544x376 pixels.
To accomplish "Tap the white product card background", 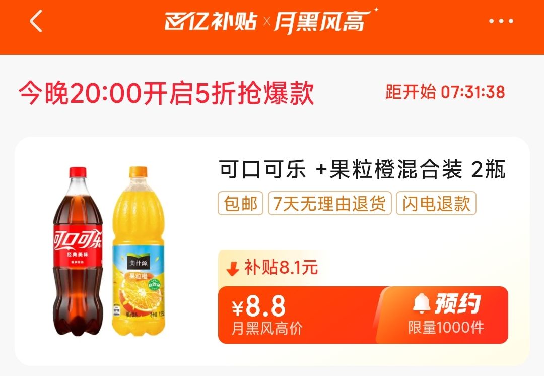I will click(x=272, y=251).
